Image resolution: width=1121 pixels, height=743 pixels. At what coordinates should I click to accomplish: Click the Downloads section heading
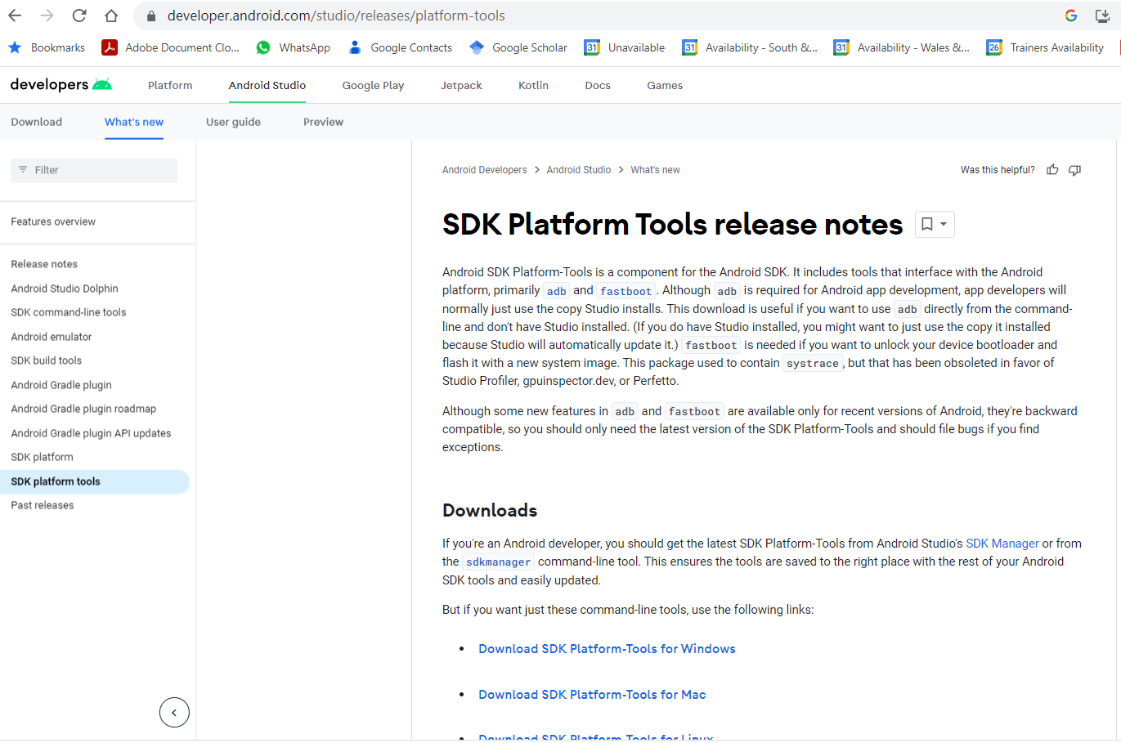click(x=490, y=510)
